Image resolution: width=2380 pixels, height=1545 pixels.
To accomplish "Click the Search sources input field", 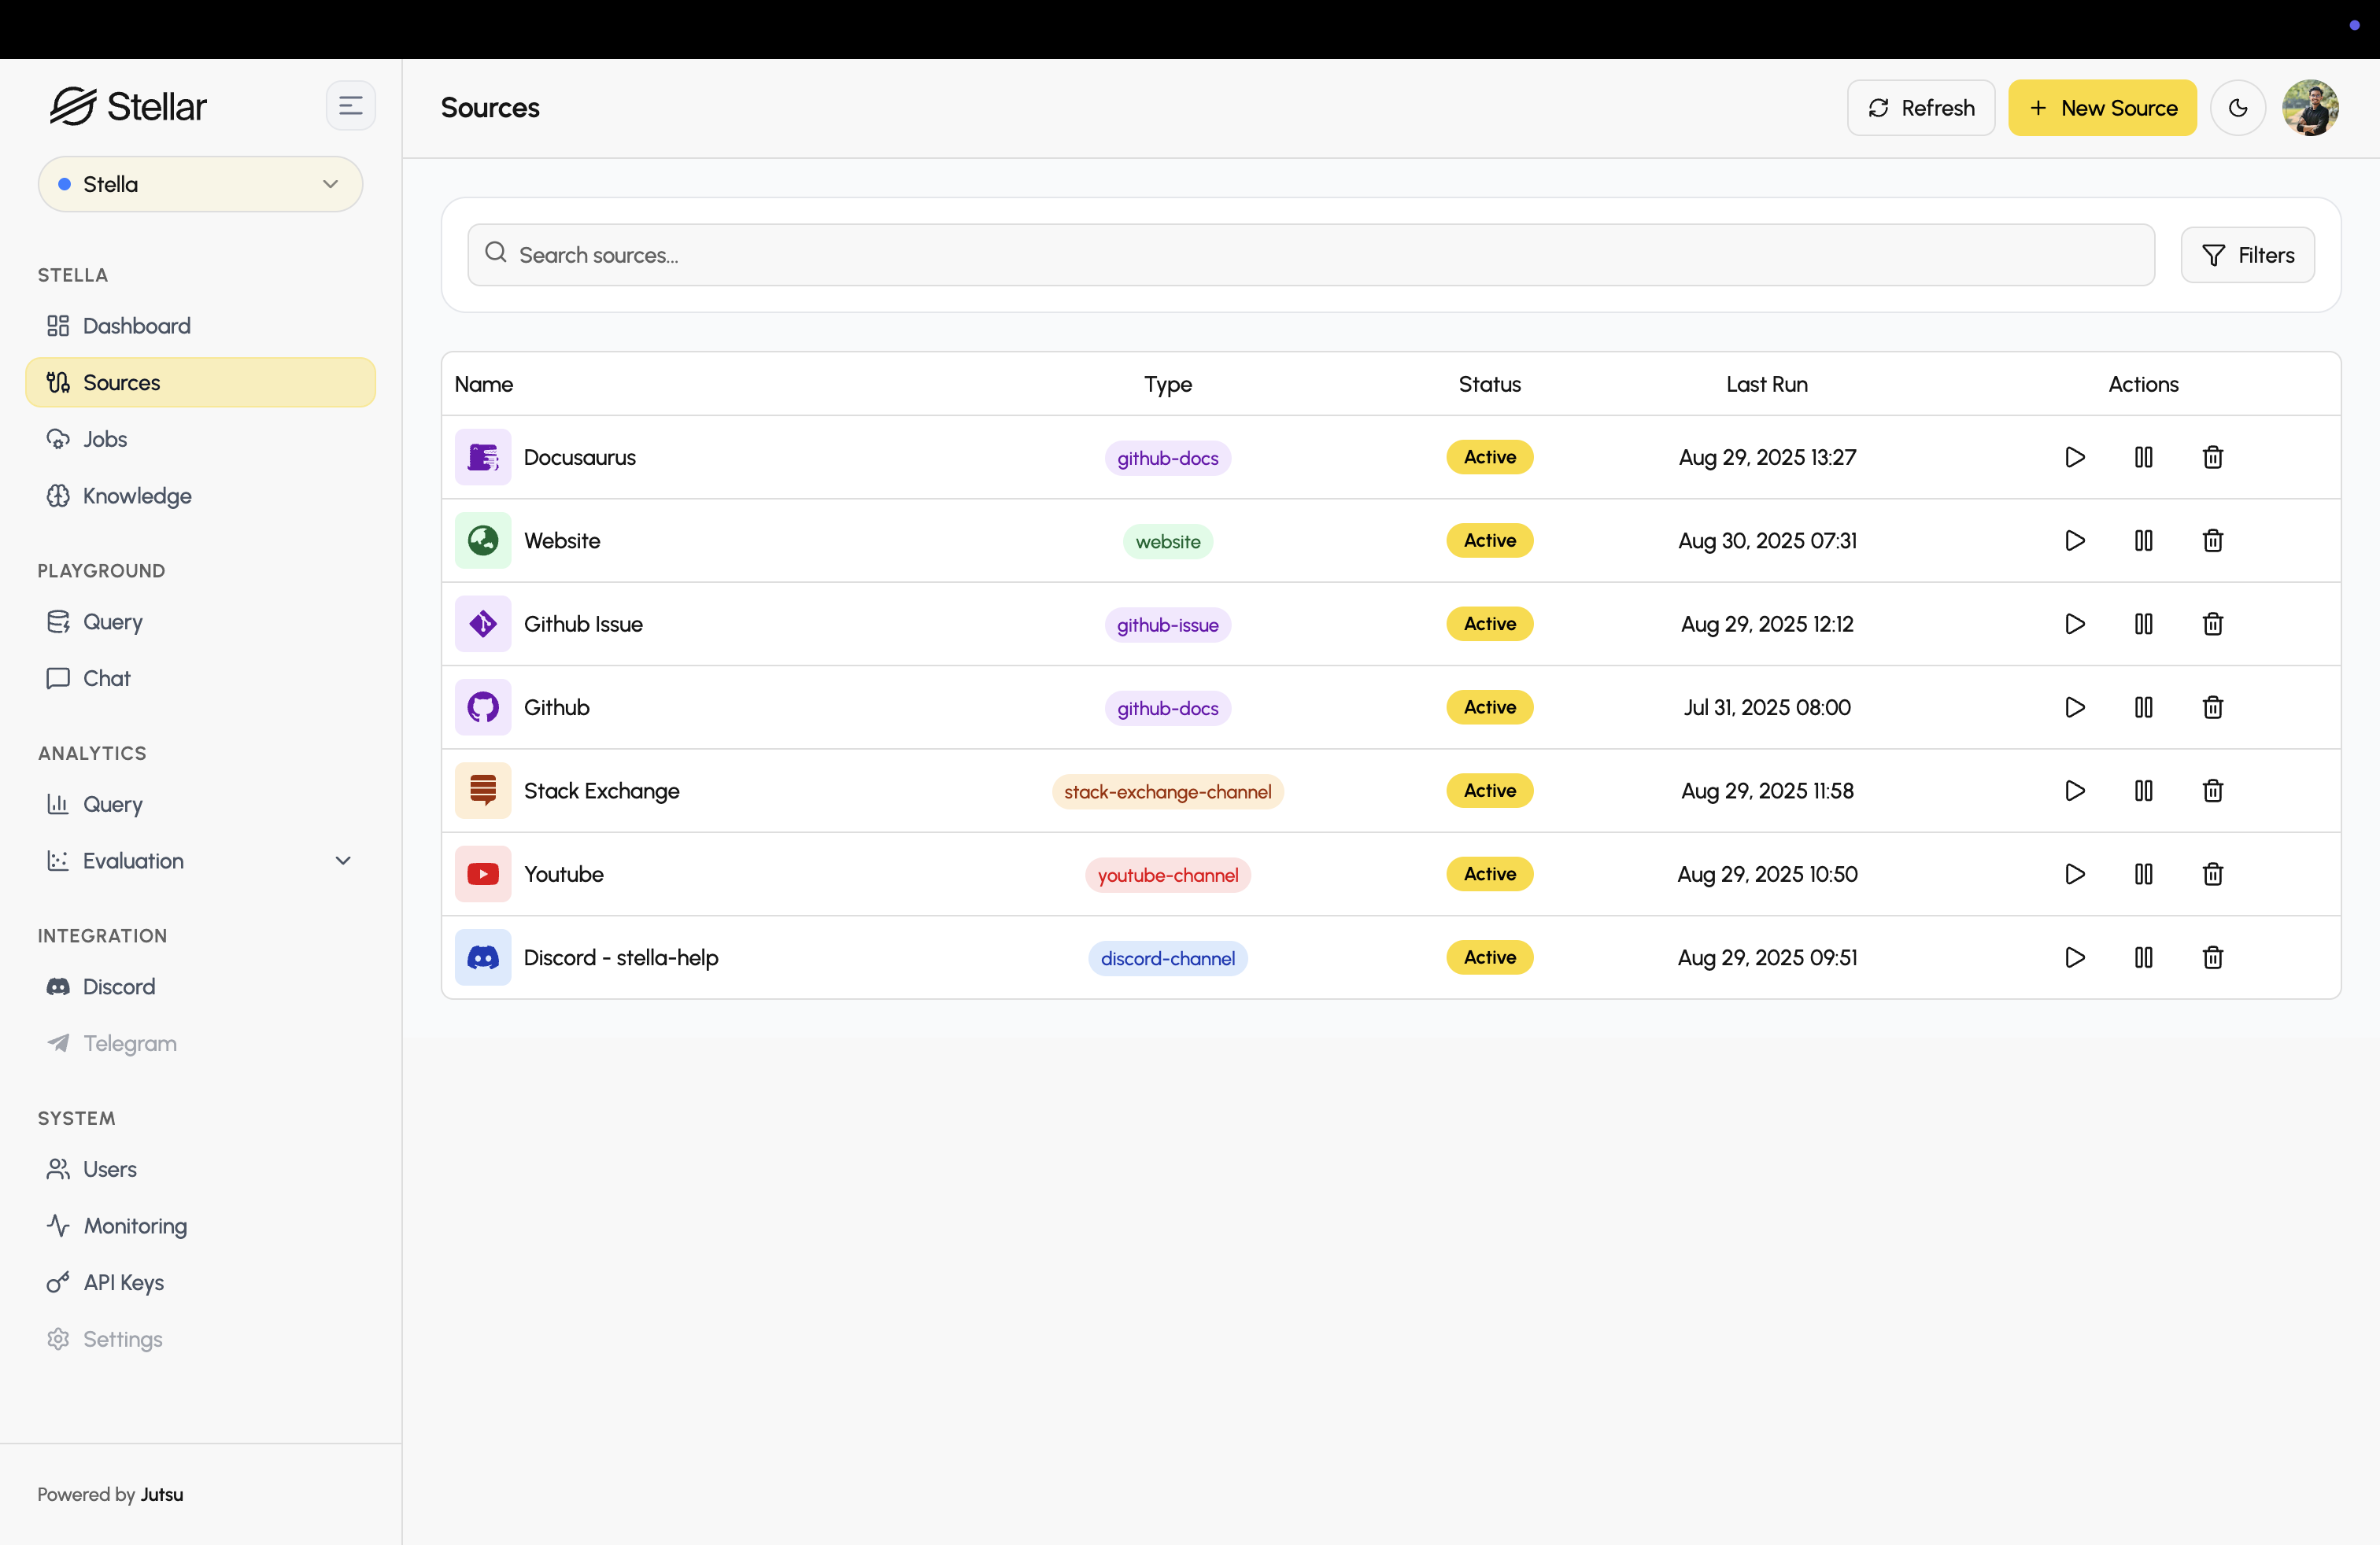I will pyautogui.click(x=1310, y=255).
